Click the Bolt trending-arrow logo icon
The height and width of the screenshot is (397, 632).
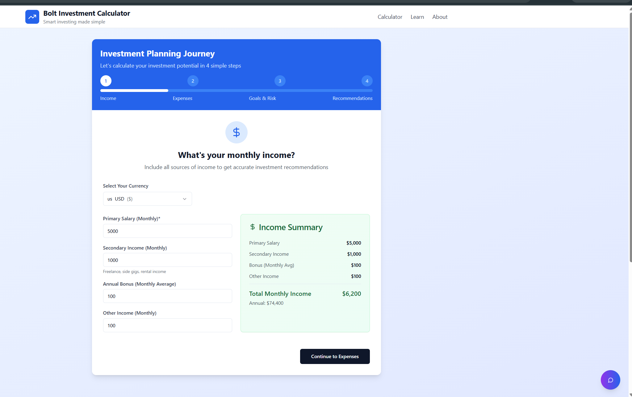click(x=32, y=17)
